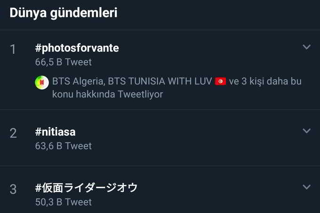Select the rank number 2 trend
The image size is (320, 213).
(x=13, y=133)
